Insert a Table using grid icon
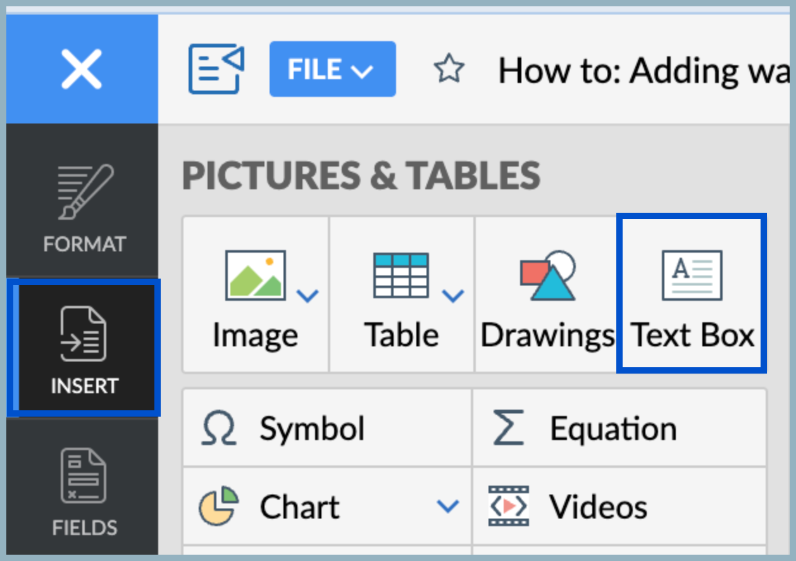This screenshot has width=796, height=561. coord(401,275)
